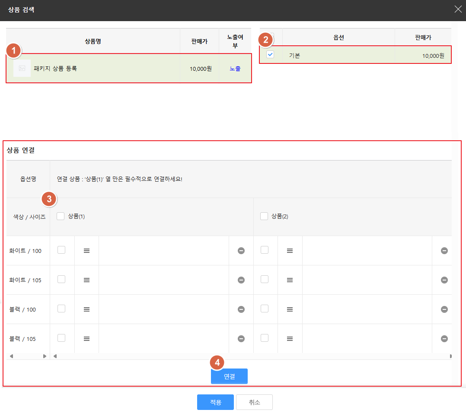Click the remove icon in 화이트 / 100 상품(1) row

241,251
